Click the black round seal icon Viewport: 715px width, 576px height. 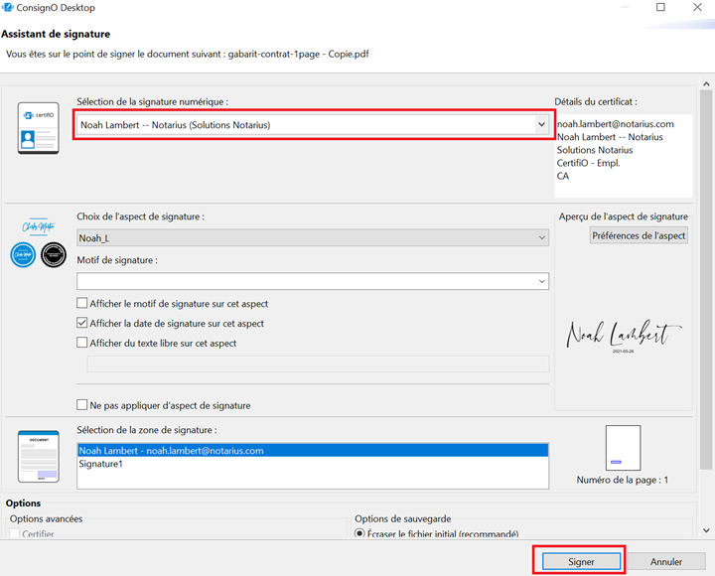[x=54, y=255]
